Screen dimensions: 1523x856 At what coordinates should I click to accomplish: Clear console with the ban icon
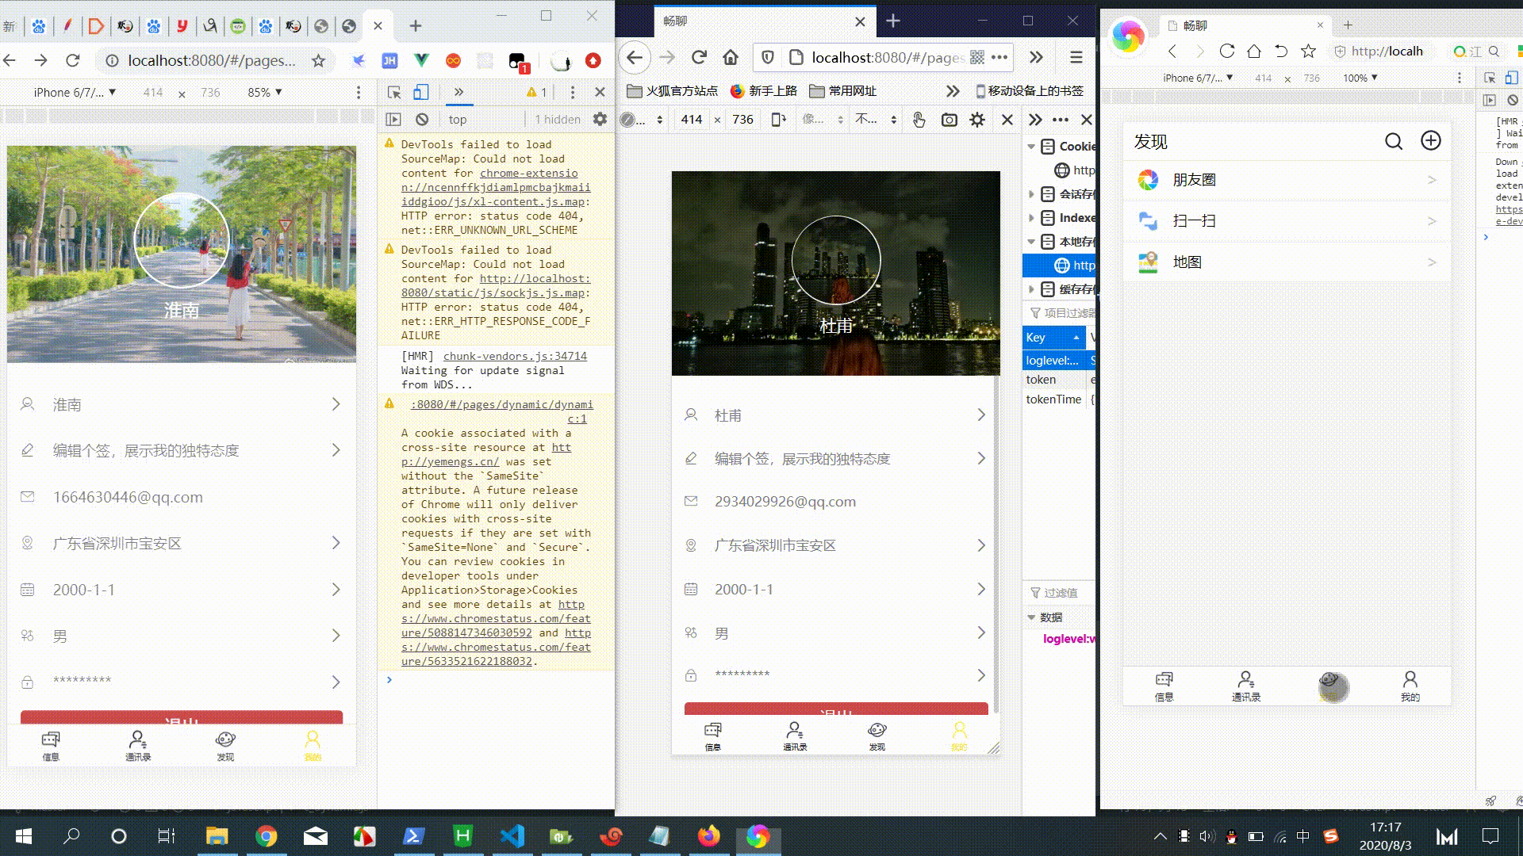click(422, 120)
